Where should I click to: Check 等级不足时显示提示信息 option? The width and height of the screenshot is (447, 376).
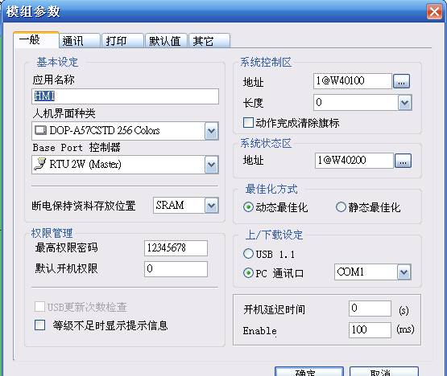[x=39, y=325]
